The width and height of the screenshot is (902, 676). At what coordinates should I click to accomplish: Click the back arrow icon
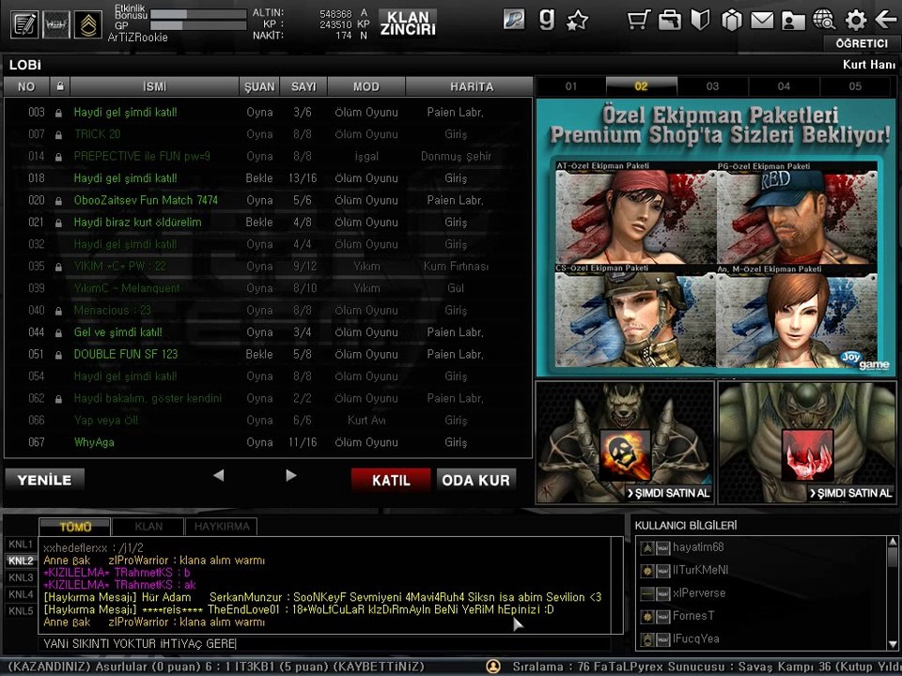coord(885,20)
